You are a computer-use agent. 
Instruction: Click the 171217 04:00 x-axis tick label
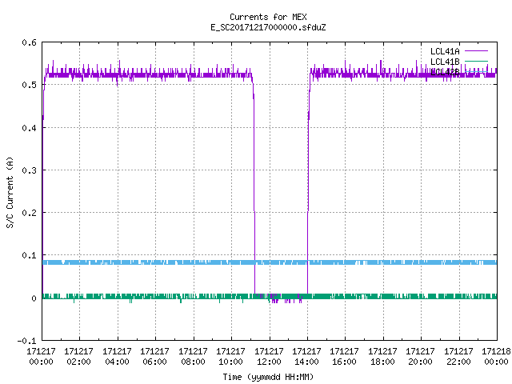click(117, 357)
